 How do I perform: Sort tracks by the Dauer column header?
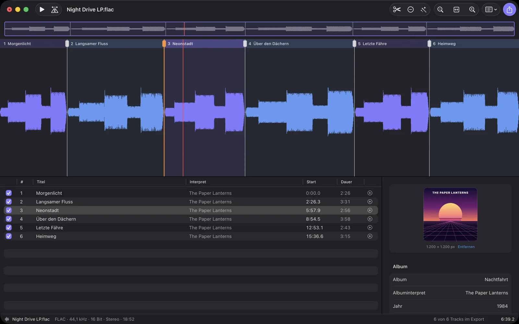346,182
